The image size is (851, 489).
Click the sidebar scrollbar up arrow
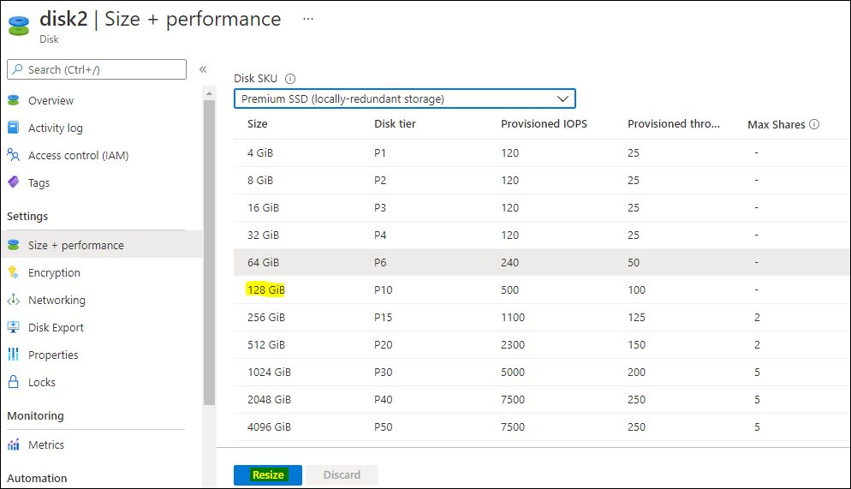coord(209,94)
